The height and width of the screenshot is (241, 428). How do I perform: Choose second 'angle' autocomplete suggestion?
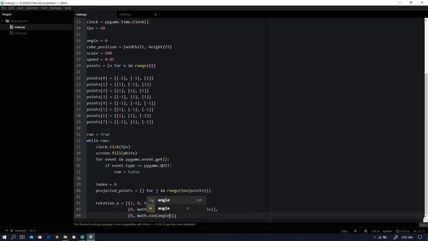(x=176, y=208)
